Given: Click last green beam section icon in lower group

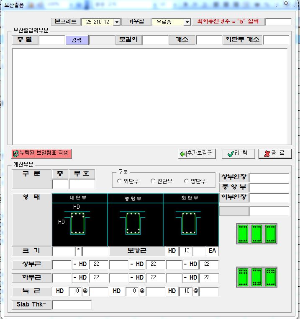Looking at the screenshot, I should pyautogui.click(x=271, y=277).
